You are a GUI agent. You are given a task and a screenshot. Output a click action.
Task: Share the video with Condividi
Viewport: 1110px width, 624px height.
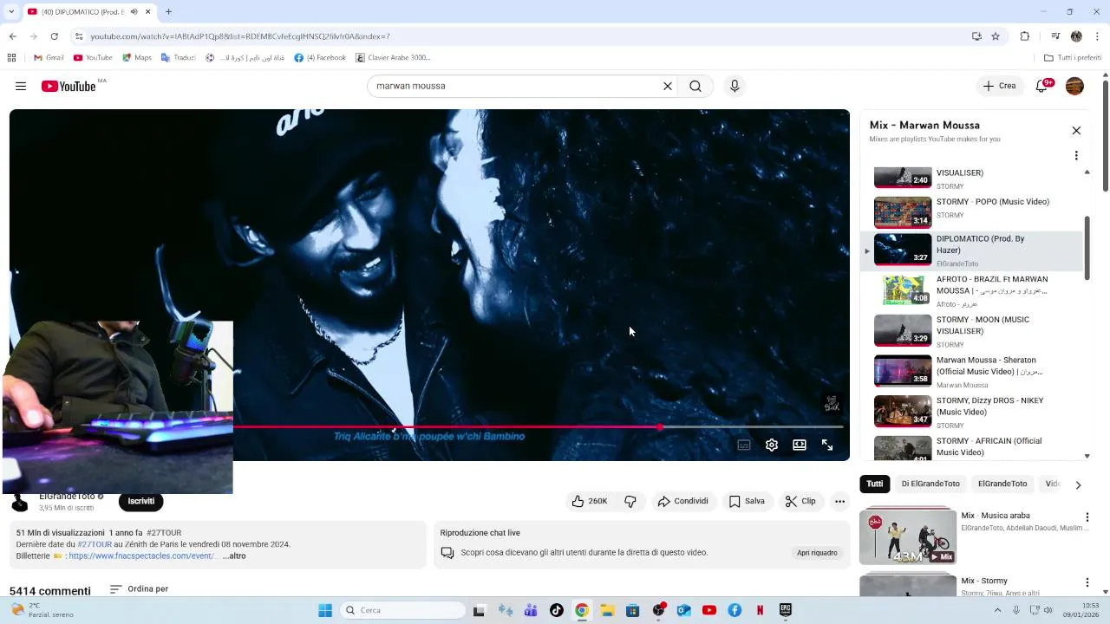(683, 501)
